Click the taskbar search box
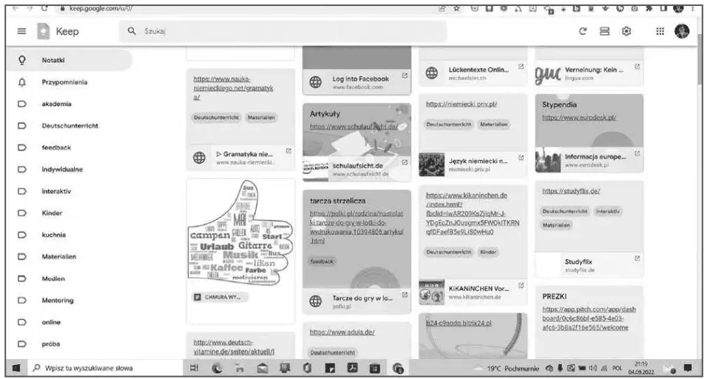710x379 pixels. click(104, 368)
